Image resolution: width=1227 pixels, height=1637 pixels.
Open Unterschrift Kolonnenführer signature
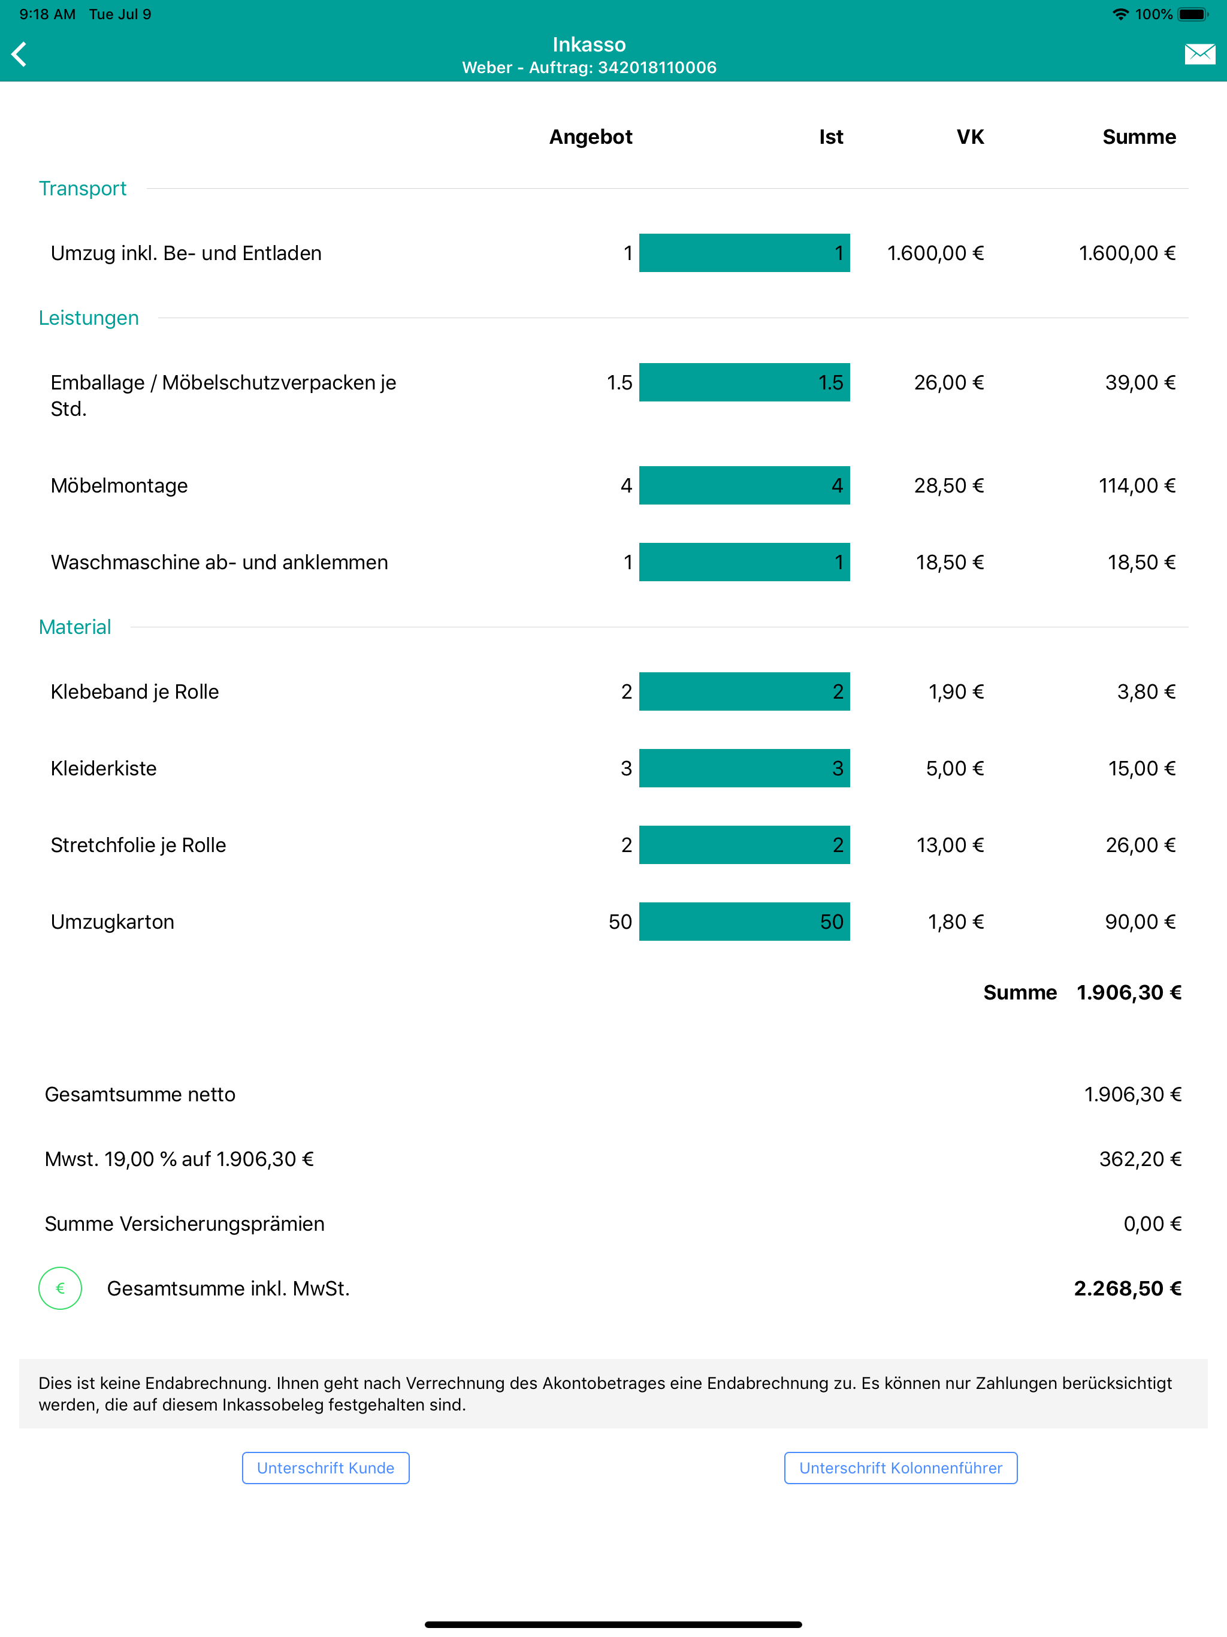click(900, 1467)
